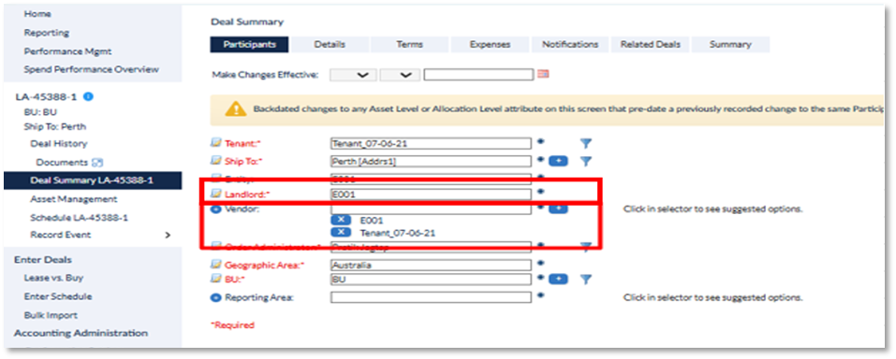This screenshot has height=359, width=896.
Task: Click the edit note icon beside BU label
Action: (216, 279)
